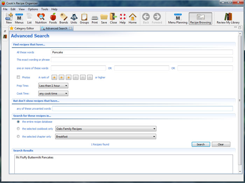Open the Help menu
Screen dimensions: 245x183
click(54, 9)
